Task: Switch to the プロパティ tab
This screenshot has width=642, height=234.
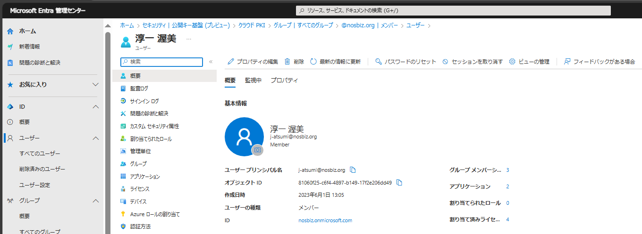Action: pyautogui.click(x=284, y=81)
